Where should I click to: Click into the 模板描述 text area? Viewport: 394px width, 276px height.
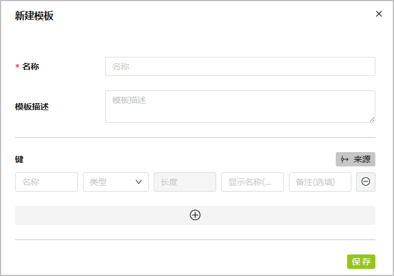240,107
